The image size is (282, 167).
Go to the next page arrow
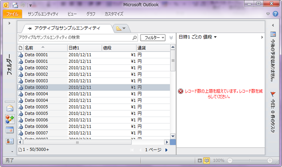[166, 150]
